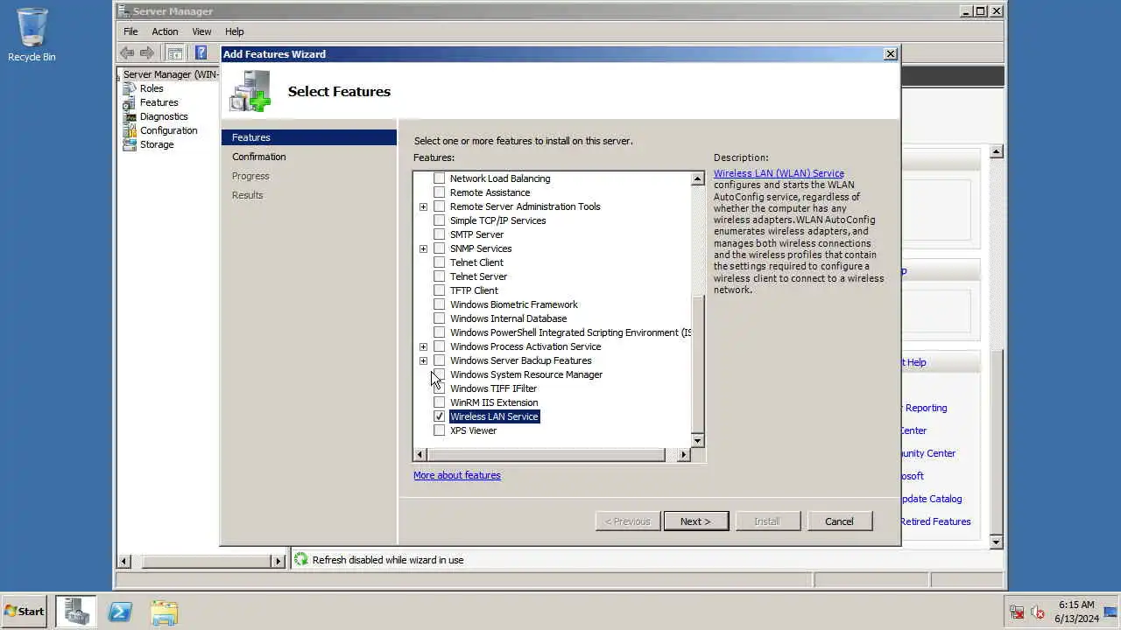1121x630 pixels.
Task: Select the Configuration node in Server Manager tree
Action: pos(168,130)
